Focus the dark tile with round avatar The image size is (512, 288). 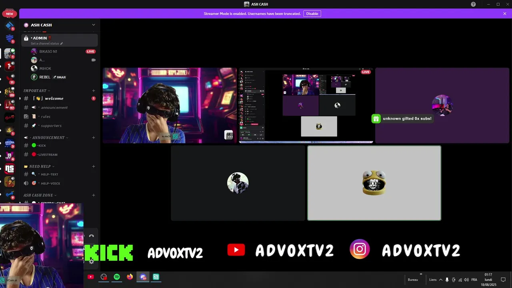[x=238, y=183]
